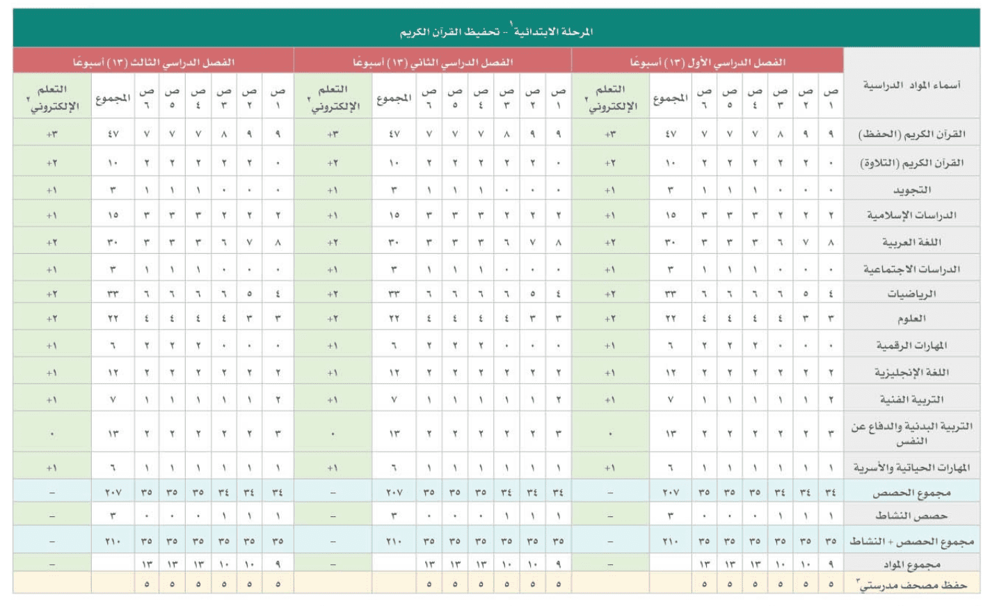Viewport: 990px width, 606px height.
Task: Select third-semester total '٧' in التربية الفنية row
Action: 113,400
